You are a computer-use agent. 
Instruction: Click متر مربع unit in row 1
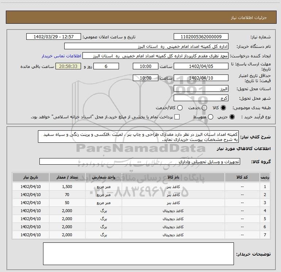(104, 187)
